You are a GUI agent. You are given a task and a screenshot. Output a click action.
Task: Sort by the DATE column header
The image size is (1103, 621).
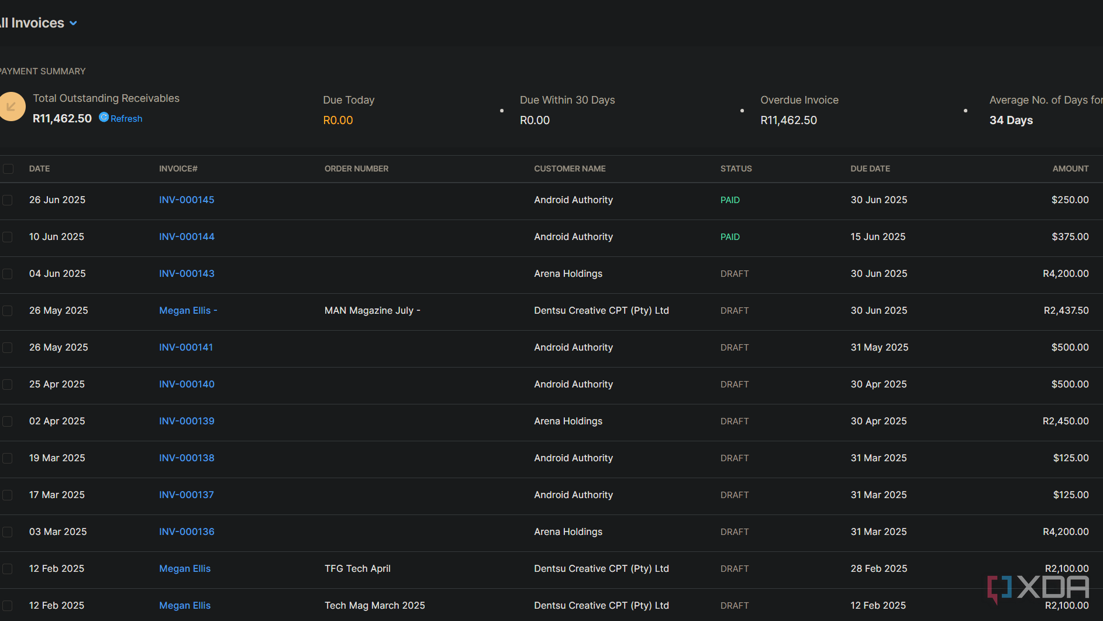click(39, 169)
